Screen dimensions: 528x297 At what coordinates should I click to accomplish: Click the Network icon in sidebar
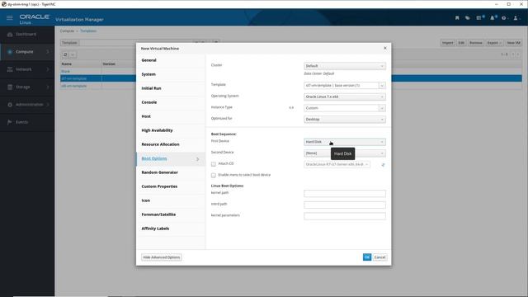tap(10, 69)
